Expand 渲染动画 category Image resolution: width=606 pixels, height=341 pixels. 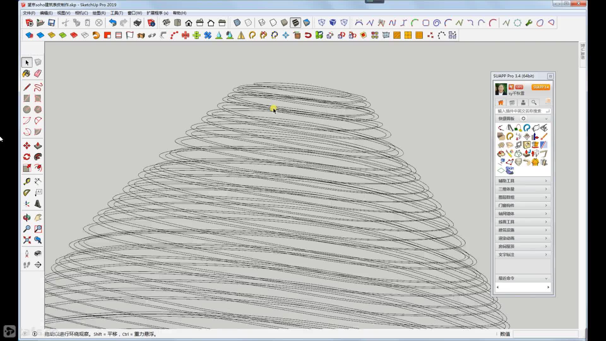point(523,238)
